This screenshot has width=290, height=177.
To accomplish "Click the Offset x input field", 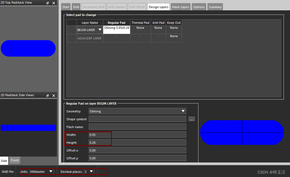I will point(137,150).
